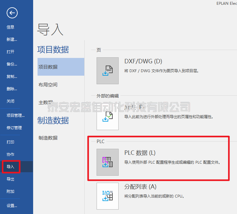Select the 布局空间 category tab
The height and width of the screenshot is (214, 237).
pos(48,85)
